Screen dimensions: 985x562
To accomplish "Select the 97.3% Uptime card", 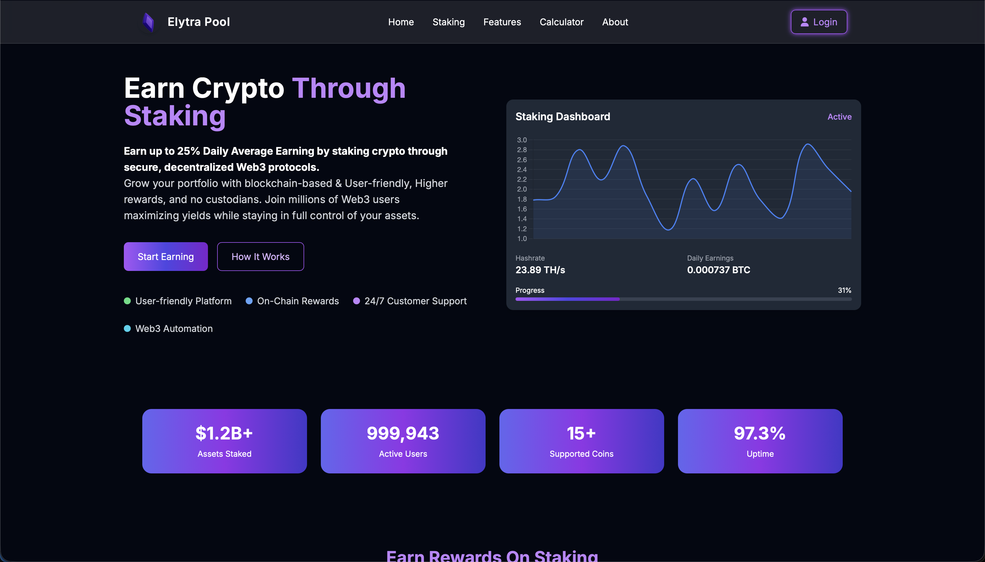I will (x=760, y=441).
